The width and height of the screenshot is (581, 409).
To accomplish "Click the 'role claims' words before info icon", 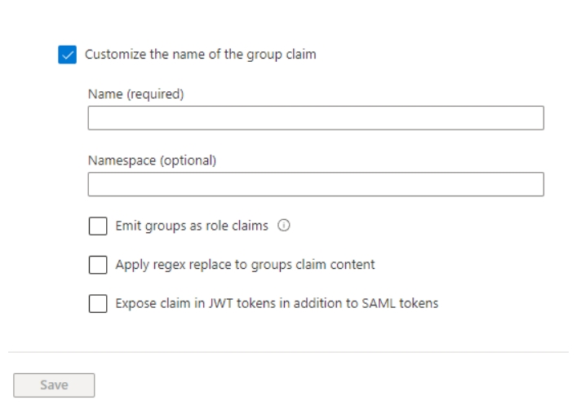I will pyautogui.click(x=238, y=226).
